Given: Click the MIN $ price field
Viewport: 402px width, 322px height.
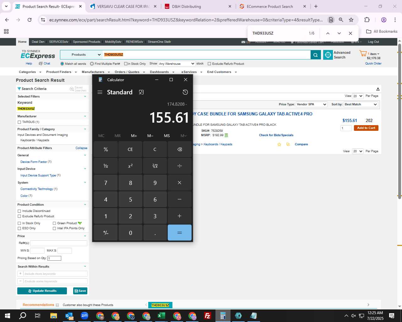Looking at the screenshot, I should click(x=37, y=251).
